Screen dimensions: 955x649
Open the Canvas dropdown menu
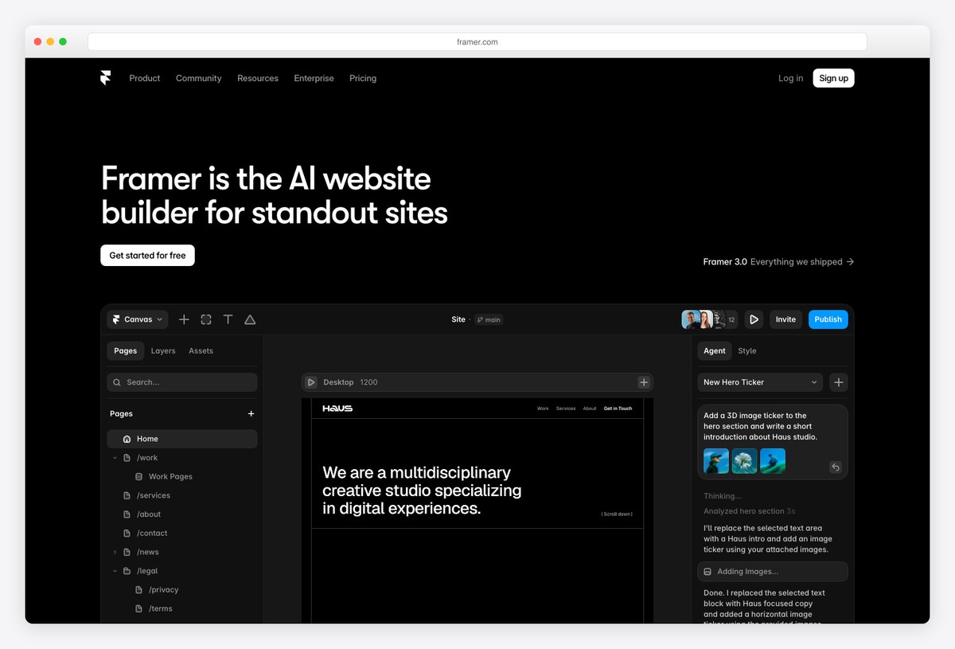(138, 319)
